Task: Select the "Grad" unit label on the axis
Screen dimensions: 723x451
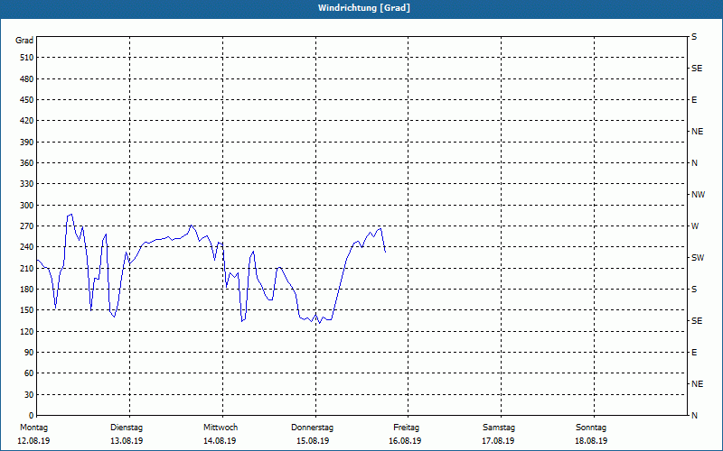Action: 24,41
